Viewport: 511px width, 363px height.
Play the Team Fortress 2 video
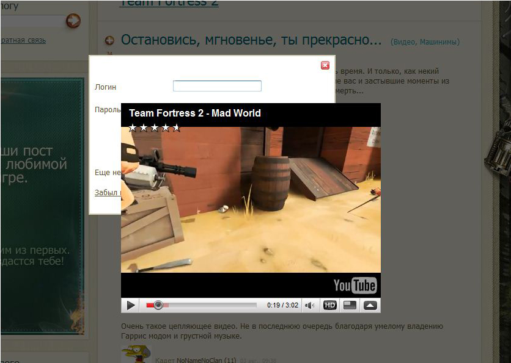[x=131, y=306]
